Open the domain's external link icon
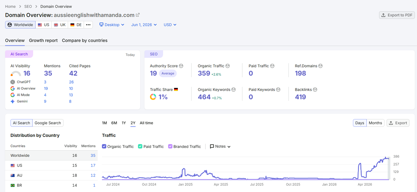 coord(138,15)
